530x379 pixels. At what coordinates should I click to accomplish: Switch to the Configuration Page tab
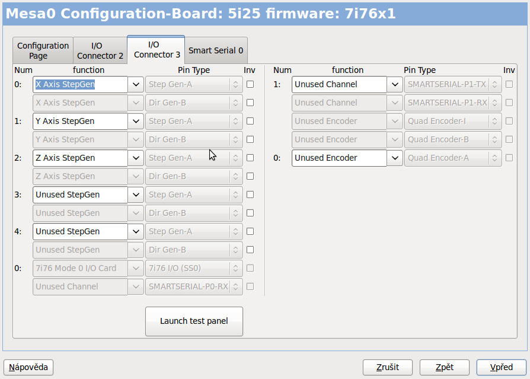click(43, 51)
